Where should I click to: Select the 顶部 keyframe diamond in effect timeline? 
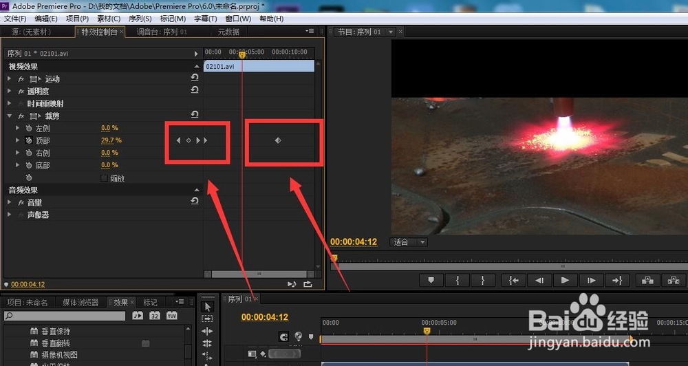tap(278, 140)
